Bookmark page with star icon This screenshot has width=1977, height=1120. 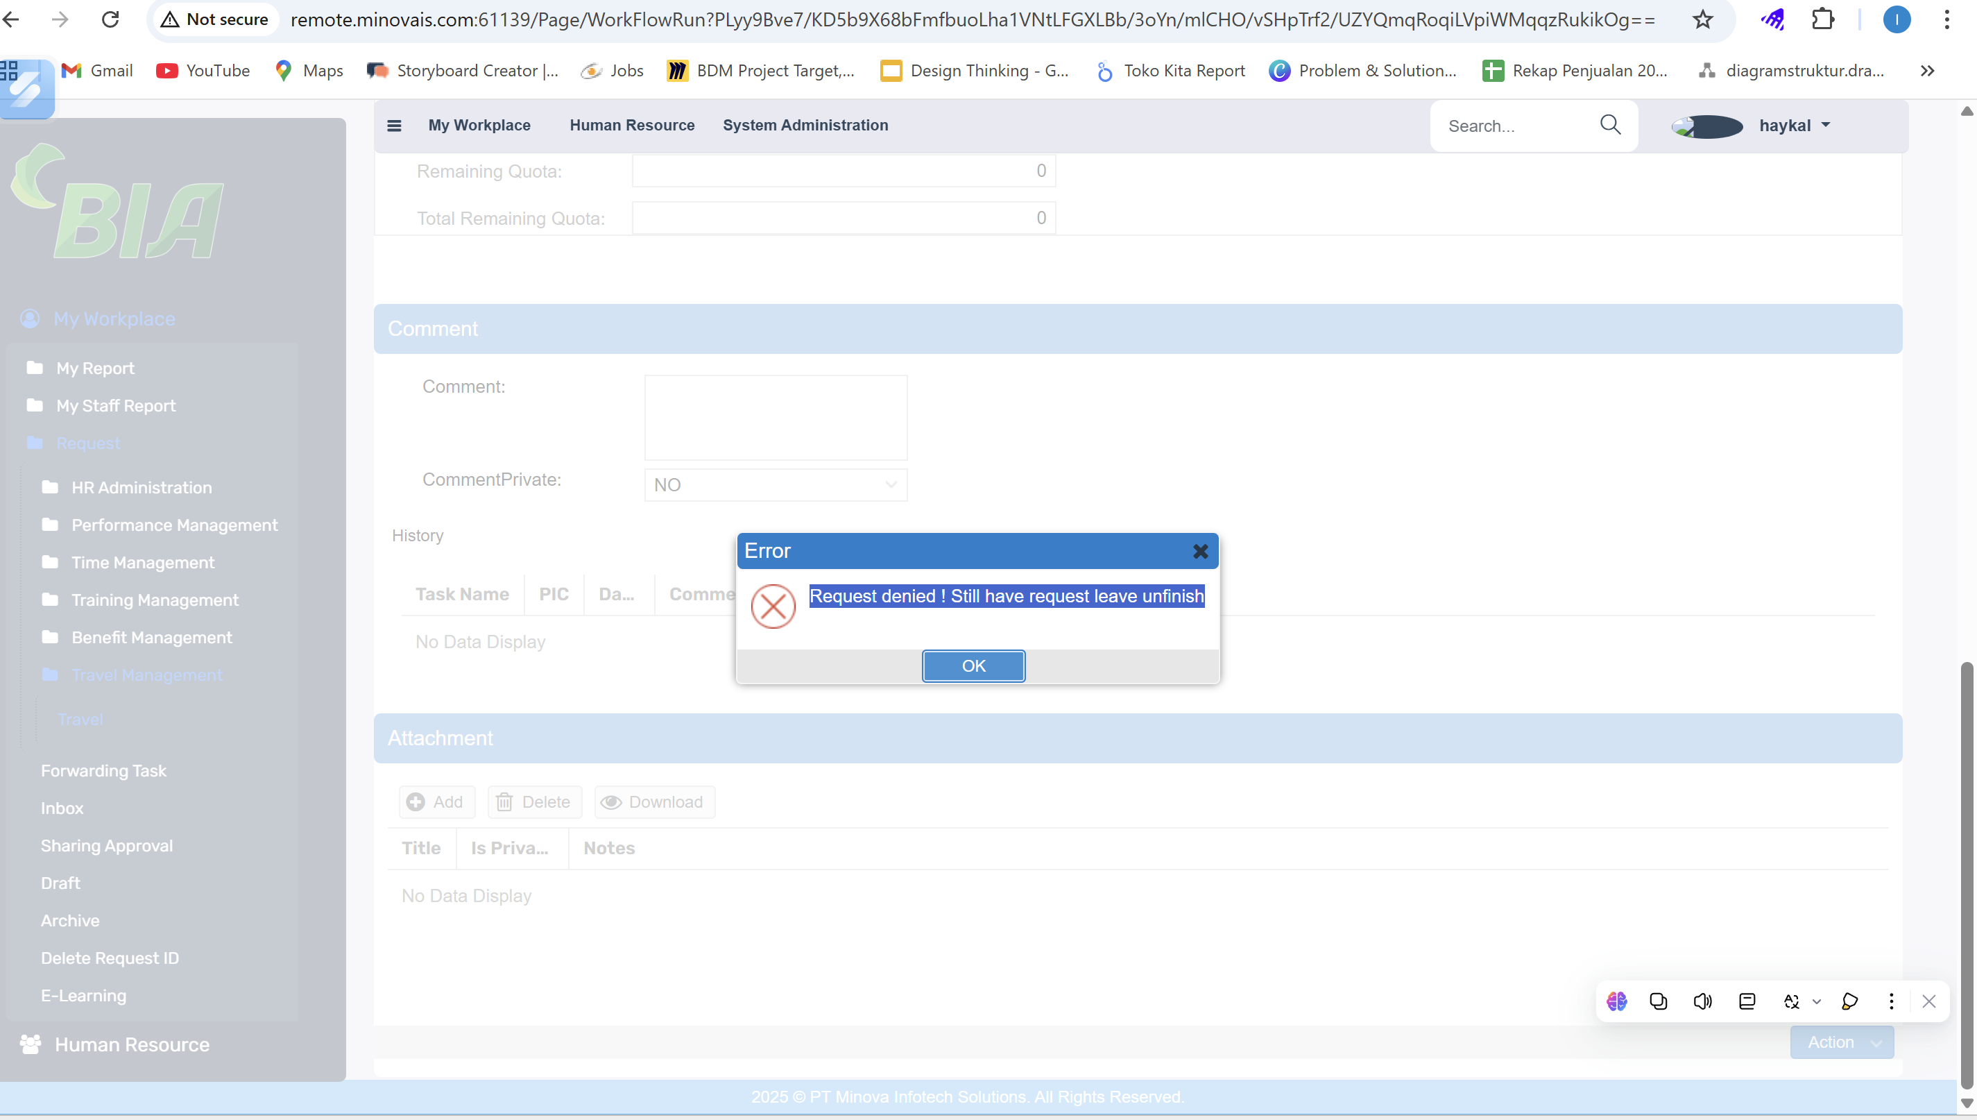[x=1702, y=19]
